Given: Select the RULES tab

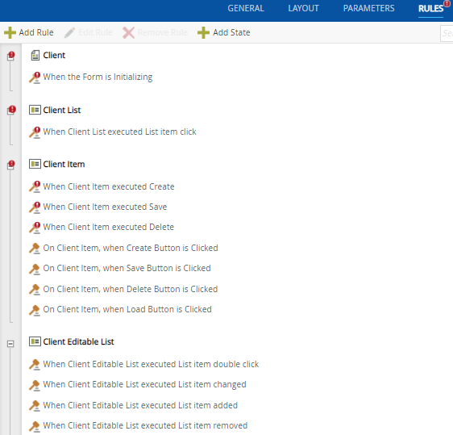Looking at the screenshot, I should click(x=430, y=9).
